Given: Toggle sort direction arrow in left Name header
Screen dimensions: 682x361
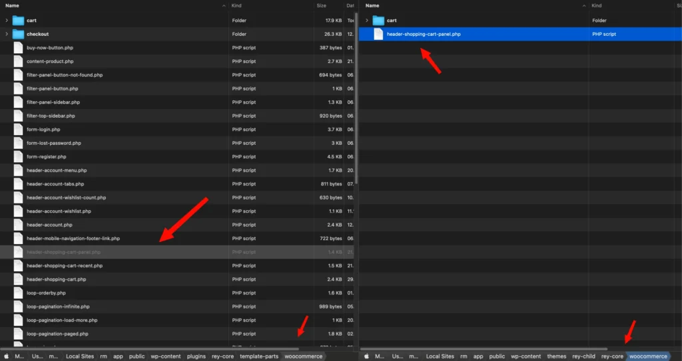Looking at the screenshot, I should (x=224, y=5).
